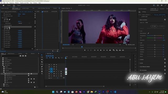Toggle Basic Correction checkbox
Viewport: 168px width, 94px height.
tap(165, 20)
